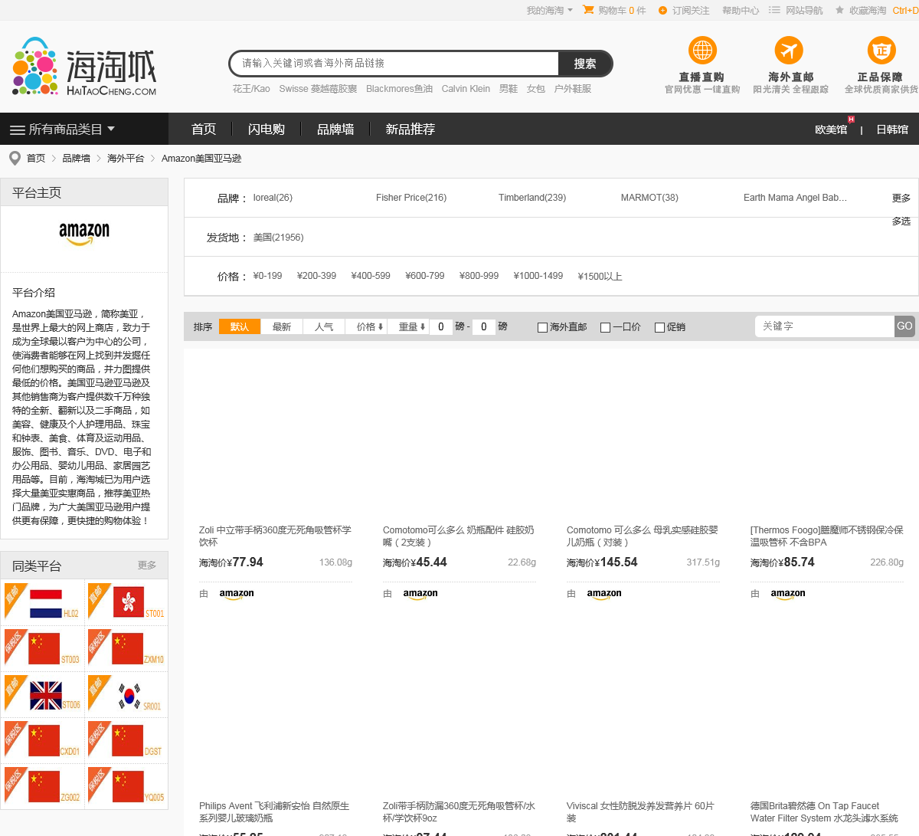Click the main search input field

click(394, 64)
